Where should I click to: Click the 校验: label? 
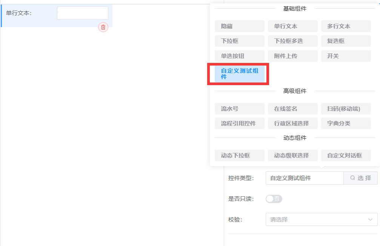coord(235,220)
